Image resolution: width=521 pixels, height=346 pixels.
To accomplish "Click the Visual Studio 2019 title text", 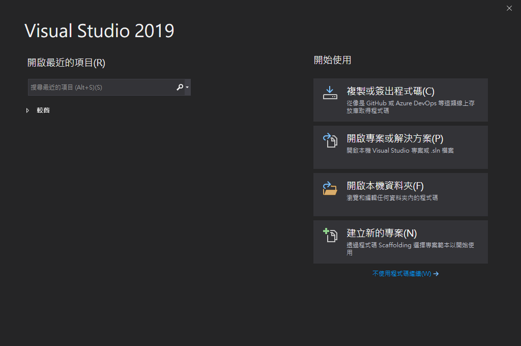I will click(99, 31).
